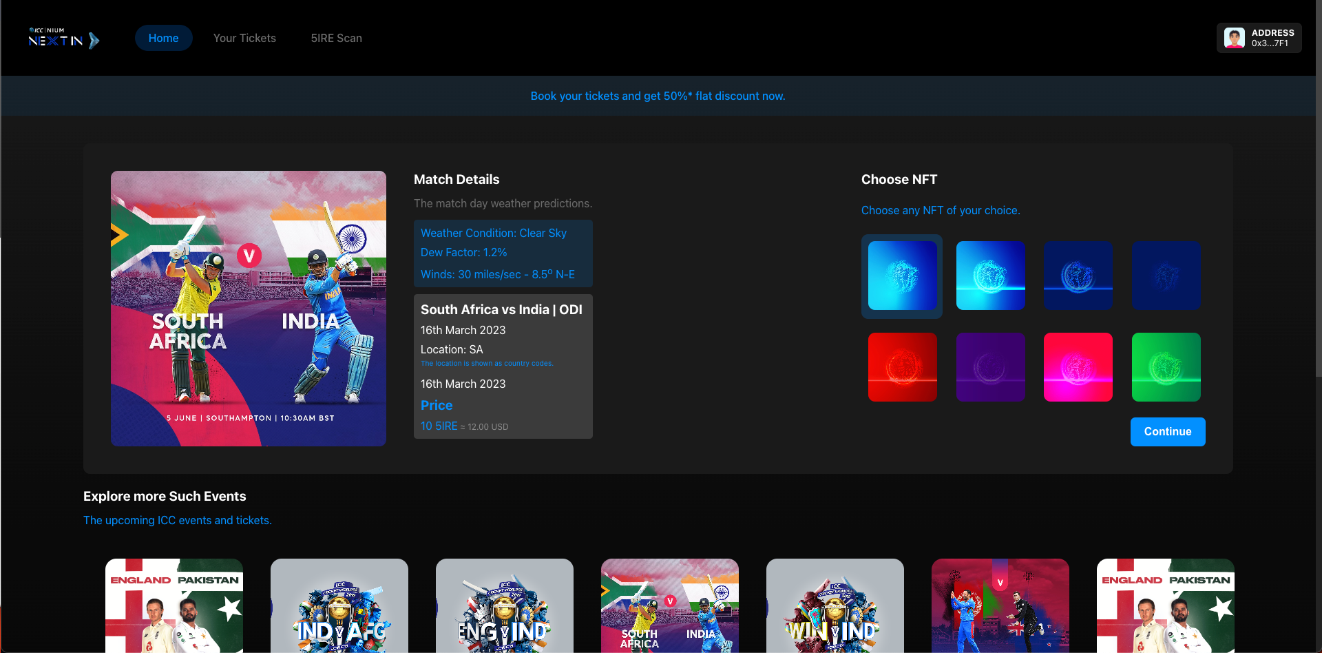Click 'Choose any NFT of your choice' text
The image size is (1322, 653).
941,211
